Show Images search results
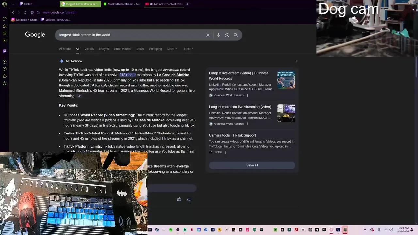The width and height of the screenshot is (418, 235). pos(104,49)
